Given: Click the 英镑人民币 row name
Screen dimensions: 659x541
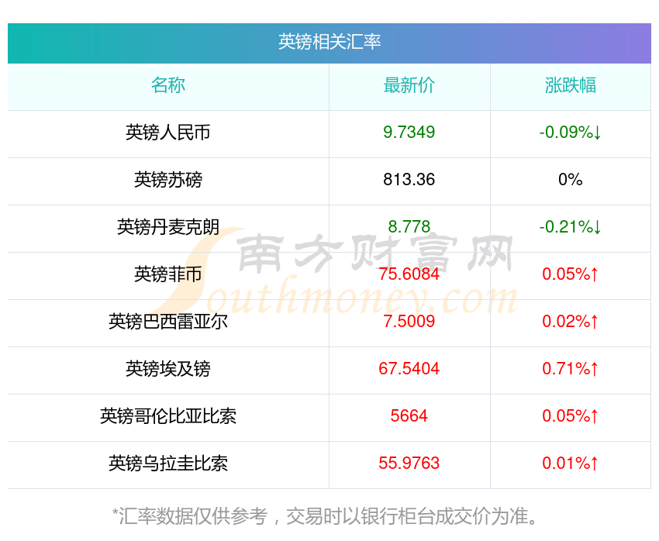Looking at the screenshot, I should tap(168, 133).
